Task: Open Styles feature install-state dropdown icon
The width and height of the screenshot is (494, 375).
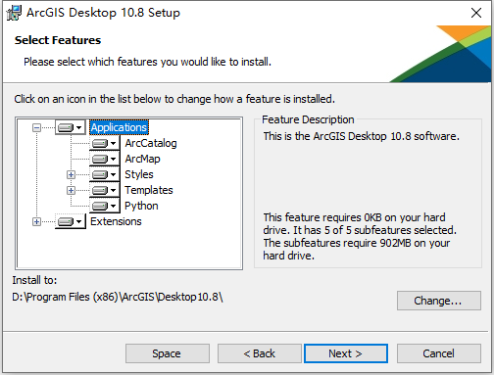Action: 105,174
